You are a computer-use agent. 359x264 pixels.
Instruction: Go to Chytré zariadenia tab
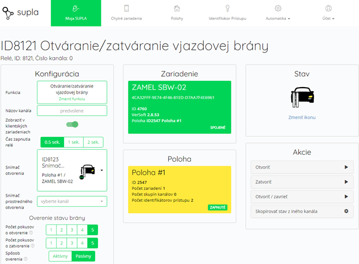coord(126,13)
